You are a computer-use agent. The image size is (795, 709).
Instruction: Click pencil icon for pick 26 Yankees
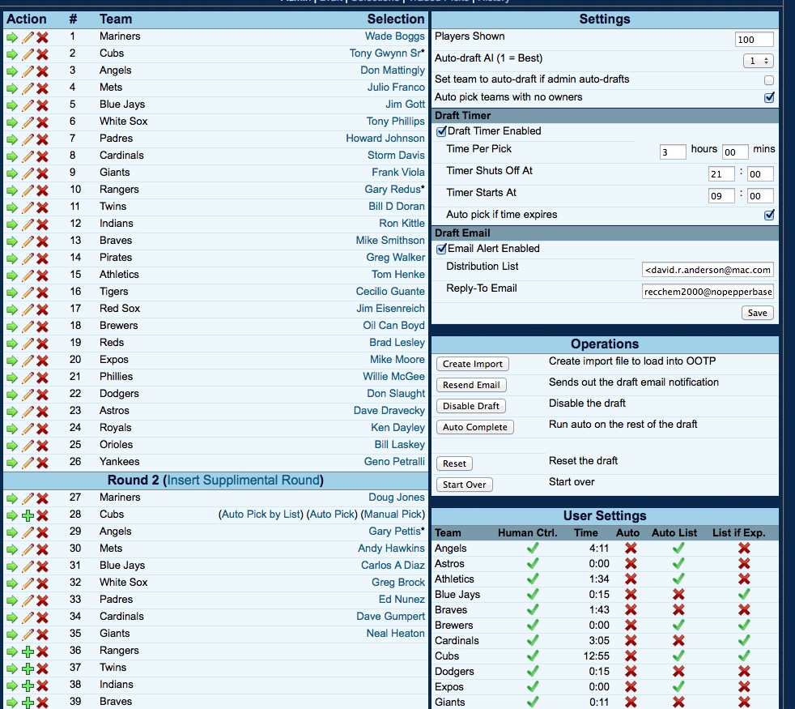click(x=28, y=463)
